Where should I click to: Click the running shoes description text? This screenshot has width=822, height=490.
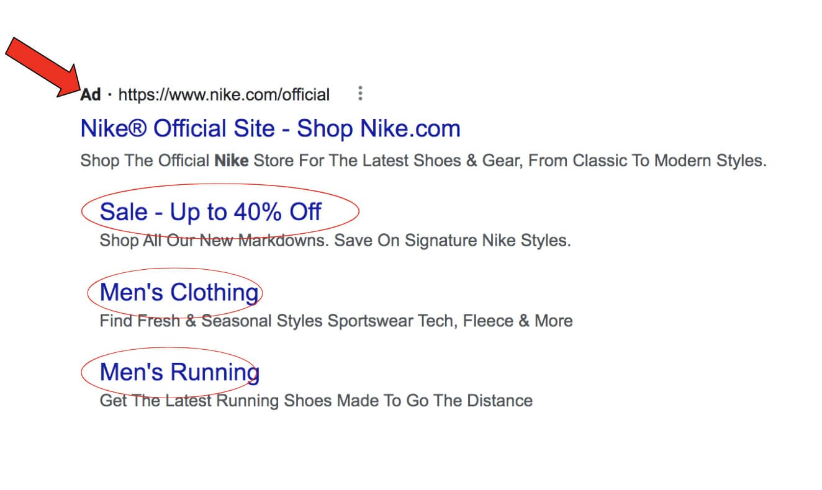[315, 401]
